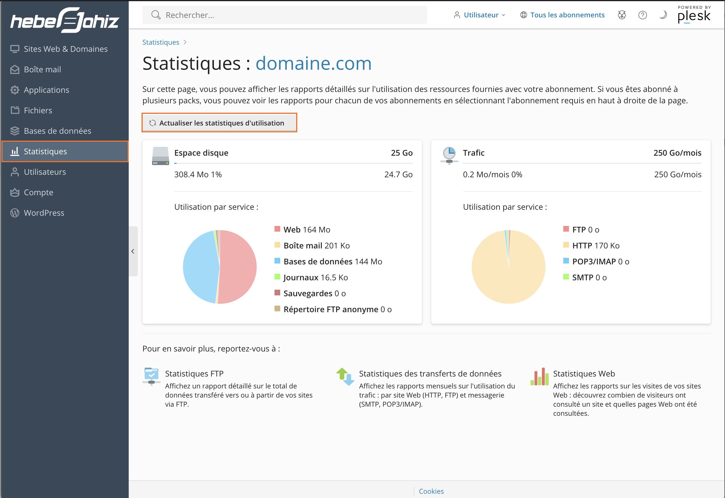Open Sites Web & Domaines in sidebar
The image size is (725, 498).
pos(65,49)
